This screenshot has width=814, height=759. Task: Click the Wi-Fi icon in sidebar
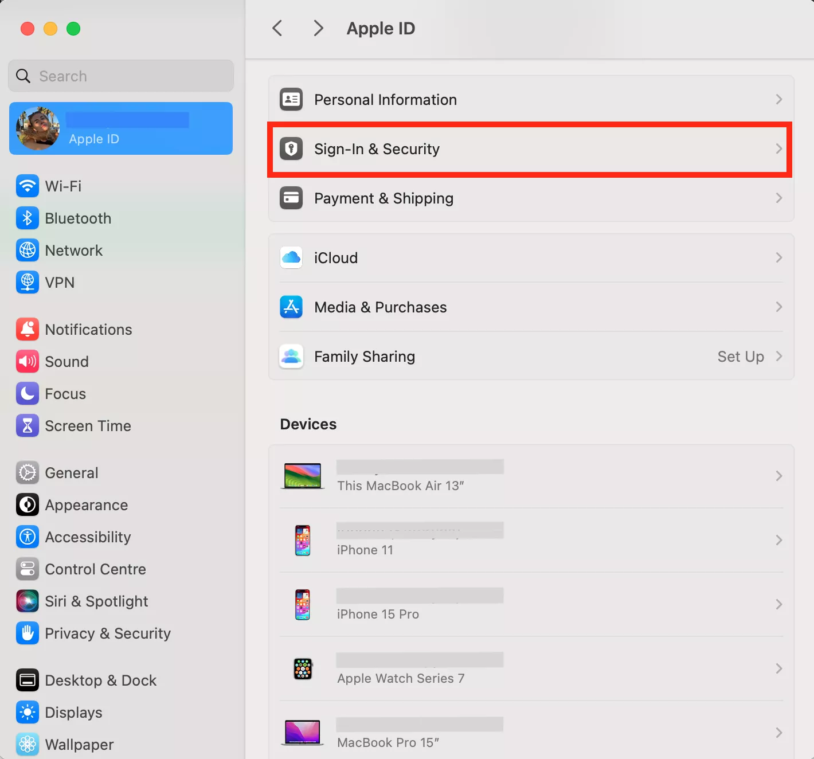point(27,186)
